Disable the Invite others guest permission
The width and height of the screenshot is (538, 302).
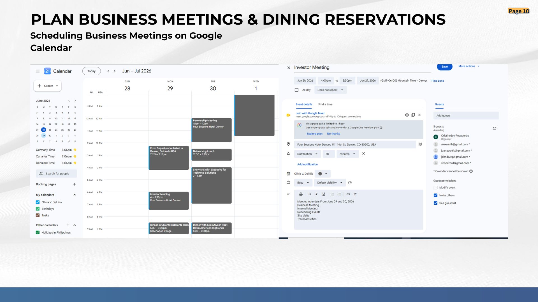(435, 195)
